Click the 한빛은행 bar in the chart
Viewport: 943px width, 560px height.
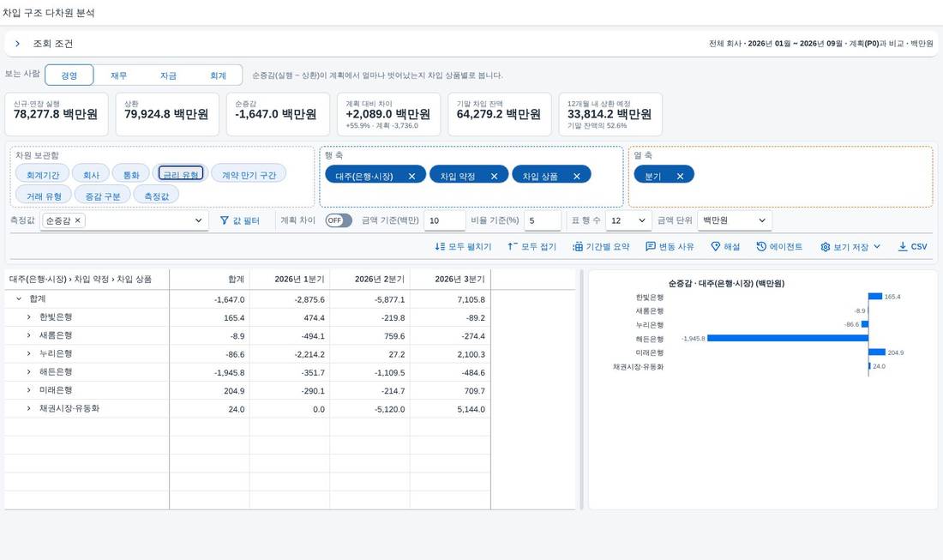click(x=875, y=296)
